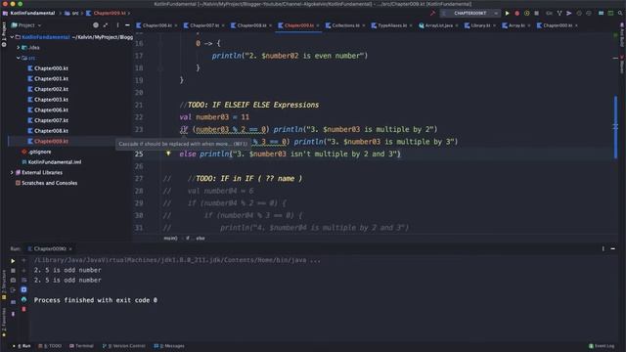Click the Project Structure icon in top toolbar
This screenshot has height=352, width=626.
[601, 13]
